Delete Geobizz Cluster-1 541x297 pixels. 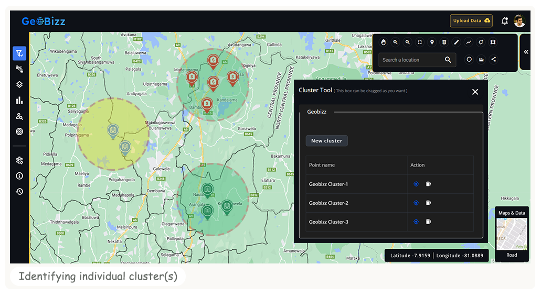coord(428,184)
